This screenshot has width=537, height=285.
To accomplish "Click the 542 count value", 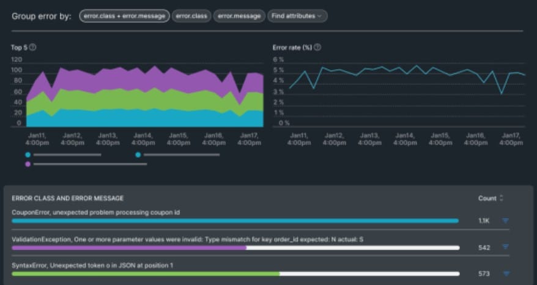I will click(484, 248).
